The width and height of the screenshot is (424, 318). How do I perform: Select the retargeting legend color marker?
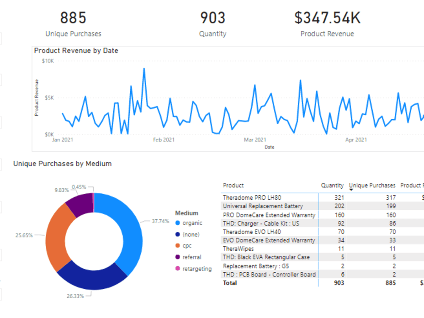[179, 268]
